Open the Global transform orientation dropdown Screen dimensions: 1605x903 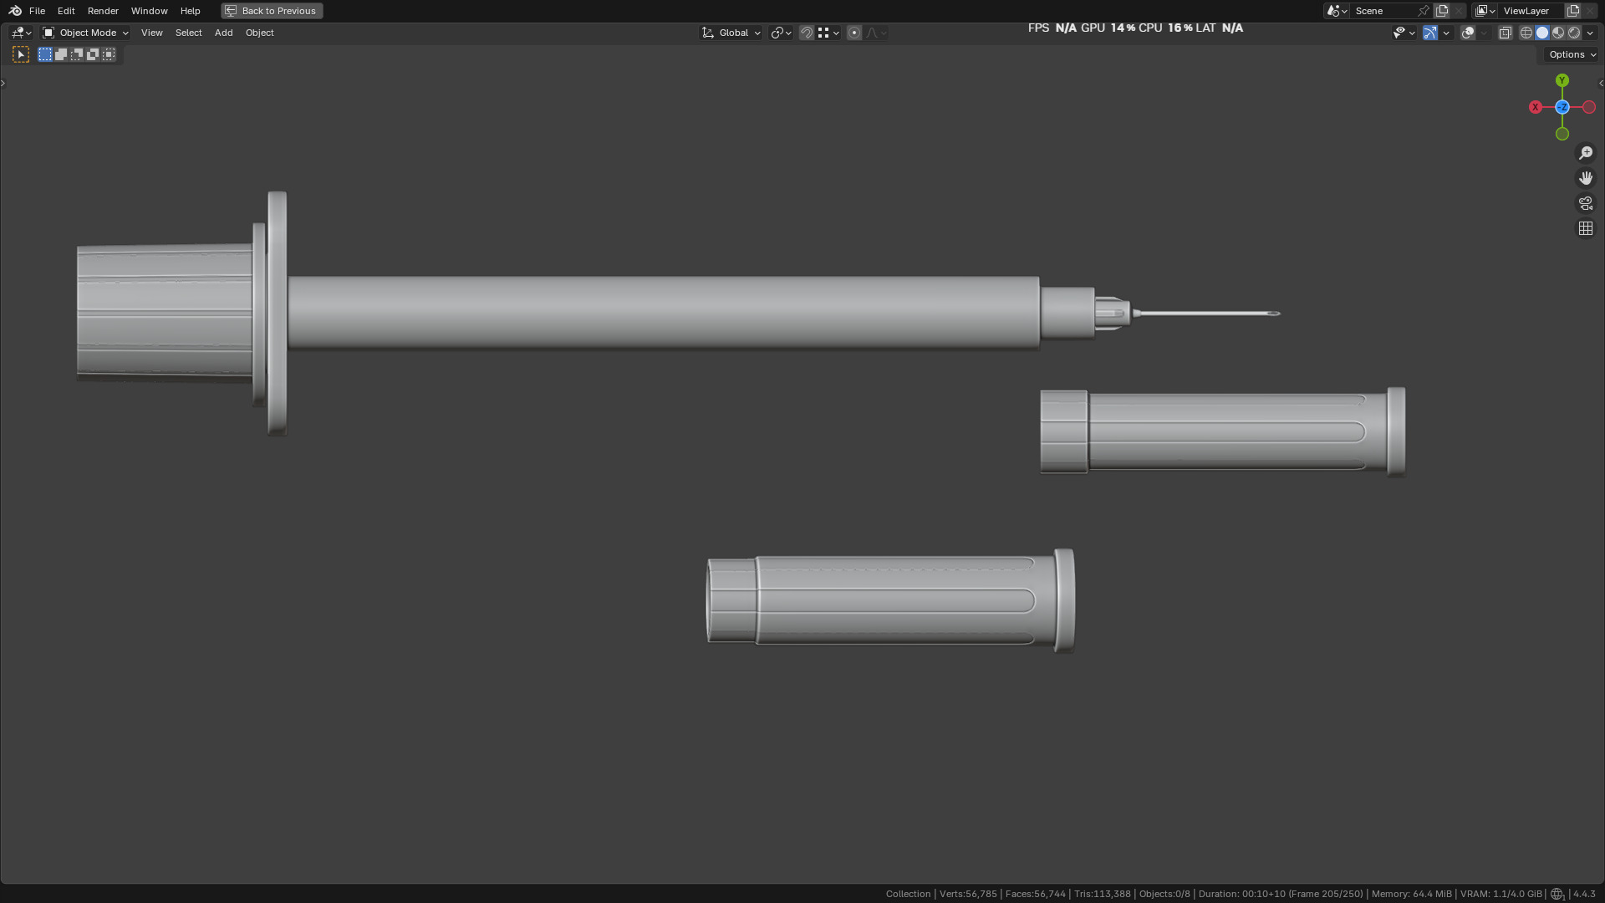[731, 33]
